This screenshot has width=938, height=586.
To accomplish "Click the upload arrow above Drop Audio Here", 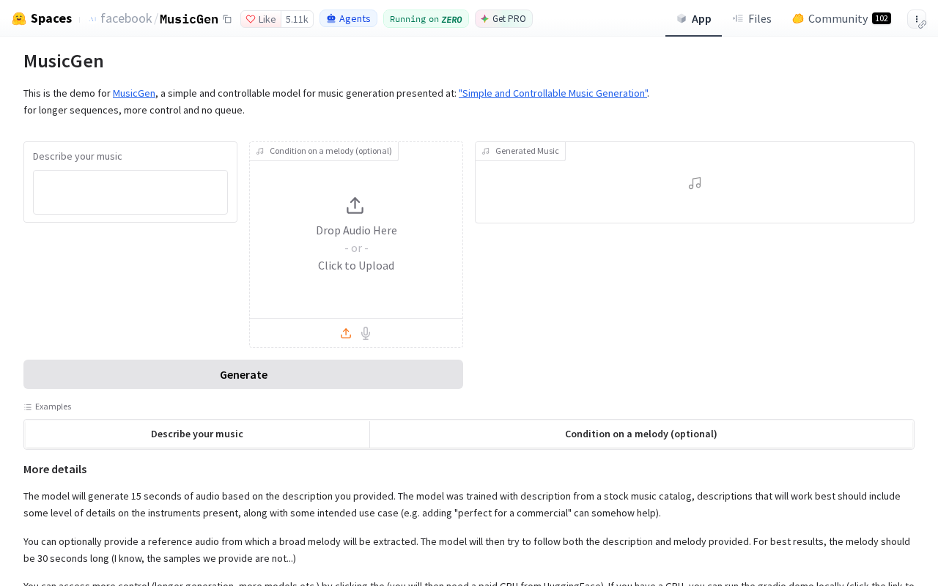I will point(355,206).
